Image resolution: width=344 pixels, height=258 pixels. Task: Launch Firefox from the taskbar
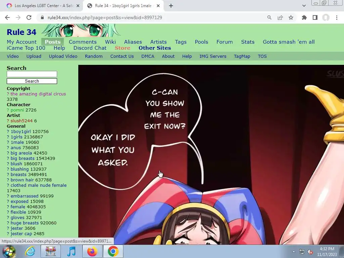92,251
